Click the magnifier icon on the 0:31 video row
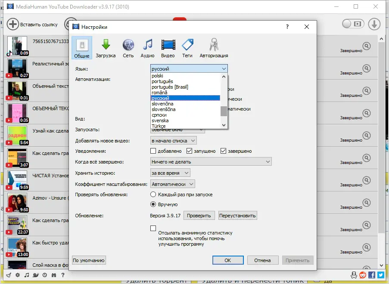 coord(367,91)
